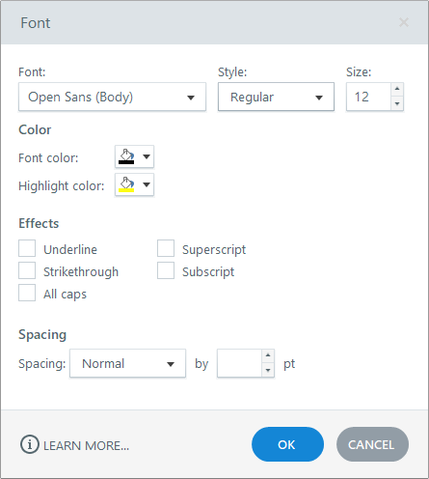
Task: Click the font color paint bucket icon
Action: pyautogui.click(x=126, y=156)
